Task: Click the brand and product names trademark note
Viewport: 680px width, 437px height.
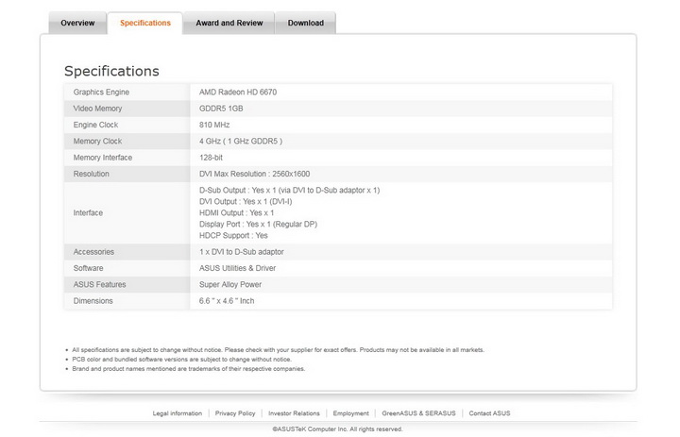Action: (x=189, y=369)
